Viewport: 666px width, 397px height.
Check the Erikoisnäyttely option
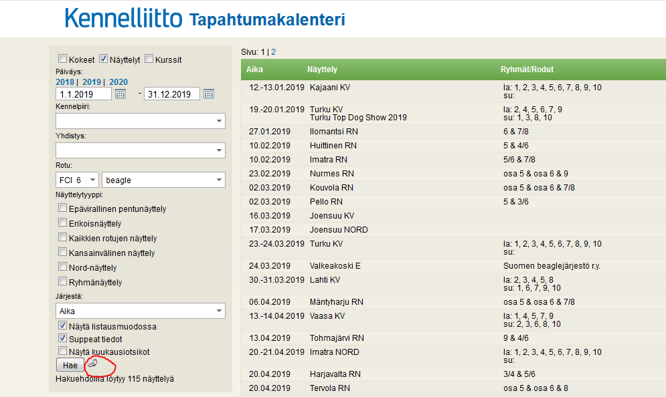pyautogui.click(x=62, y=223)
